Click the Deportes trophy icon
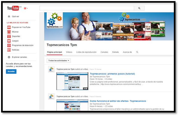Image resolution: width=179 pixels, height=116 pixels. click(x=9, y=36)
